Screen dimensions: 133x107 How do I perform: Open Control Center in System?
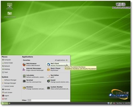pos(8,86)
